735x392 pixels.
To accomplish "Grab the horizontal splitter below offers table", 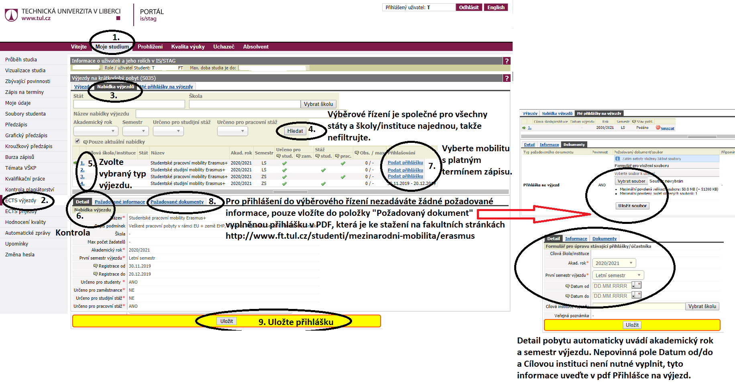I will pyautogui.click(x=290, y=192).
